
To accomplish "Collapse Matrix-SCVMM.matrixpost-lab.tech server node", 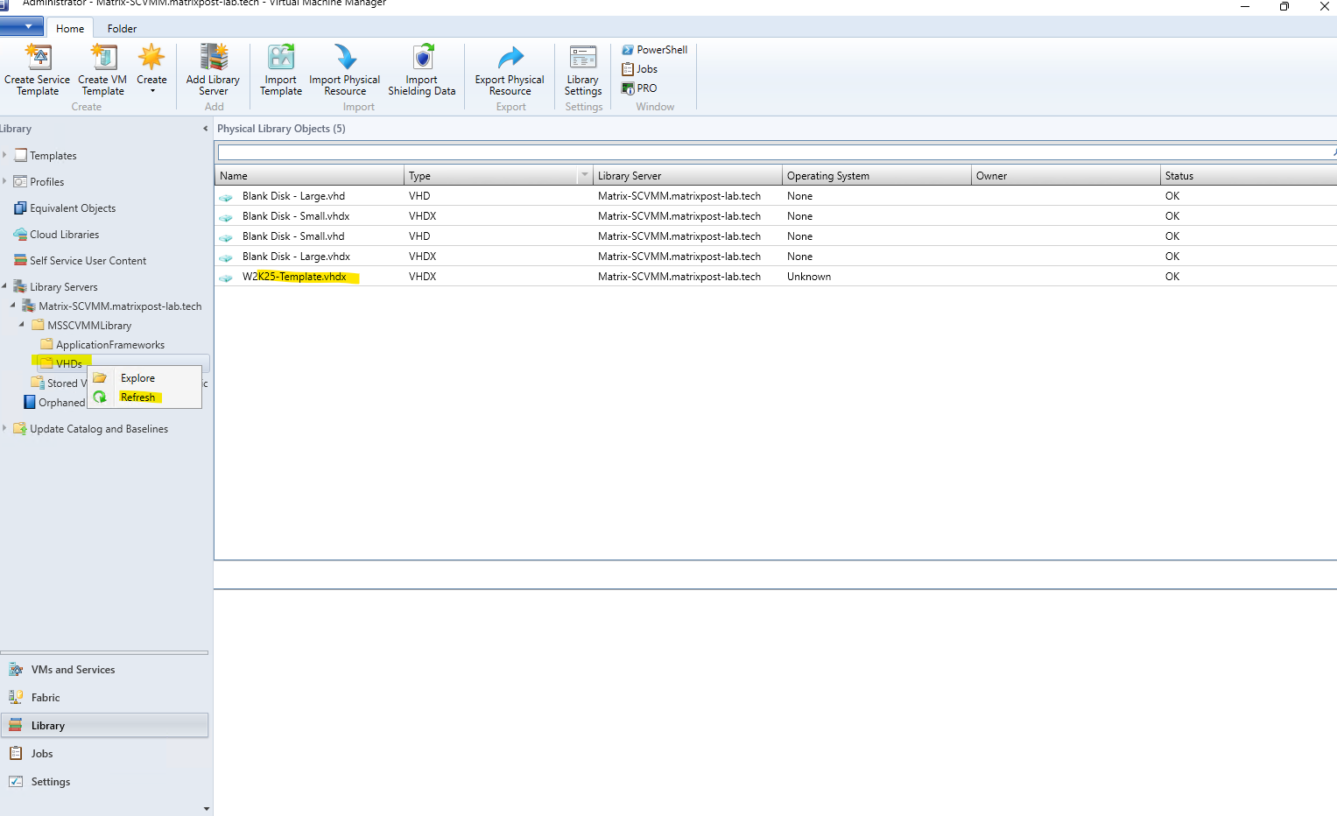I will (x=13, y=306).
